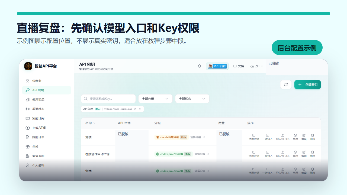Click the 在线创作自动密钥 key name
Image resolution: width=347 pixels, height=195 pixels.
click(97, 154)
